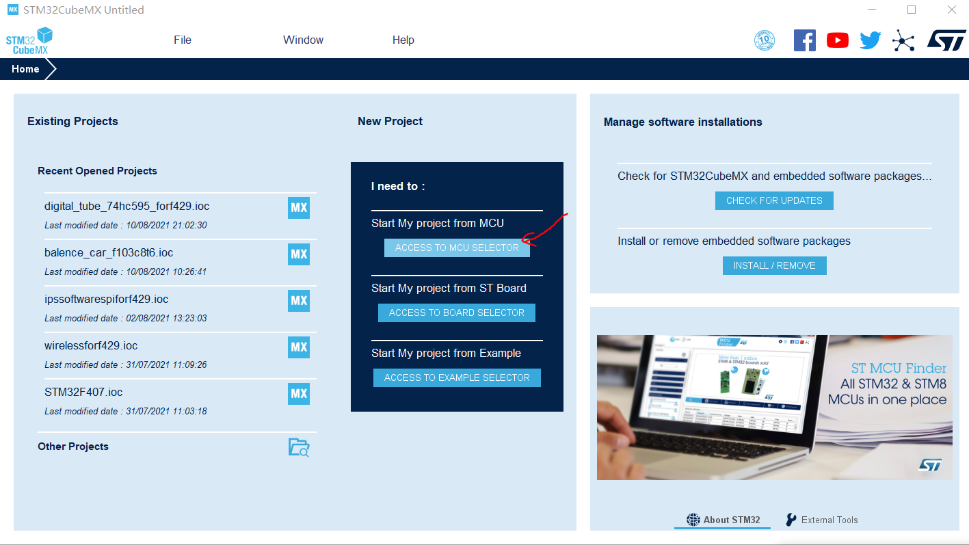
Task: Open the ST Twitter icon
Action: [x=871, y=40]
